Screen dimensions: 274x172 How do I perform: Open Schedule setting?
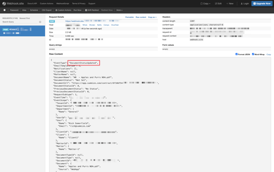tap(34, 10)
